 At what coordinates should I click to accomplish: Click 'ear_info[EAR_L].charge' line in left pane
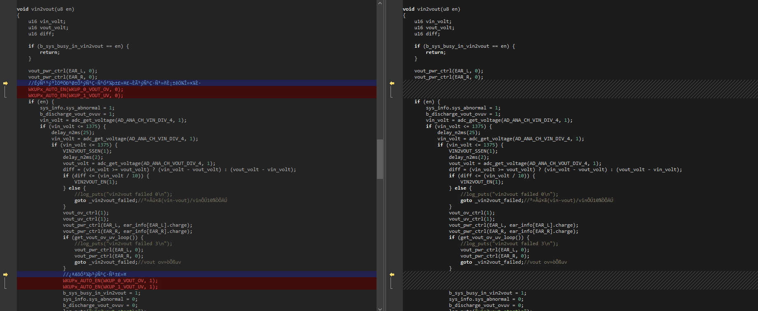128,225
